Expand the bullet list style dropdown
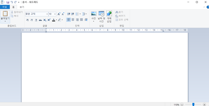 80,14
